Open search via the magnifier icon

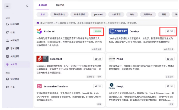[27, 6]
